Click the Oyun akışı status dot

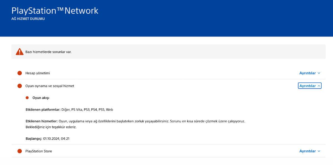27,98
